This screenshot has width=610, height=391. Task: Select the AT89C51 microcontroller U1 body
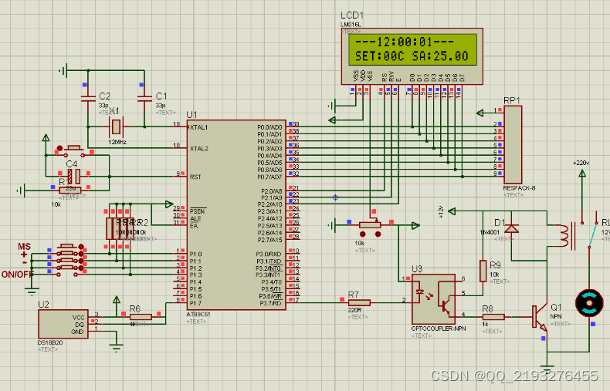click(x=236, y=215)
